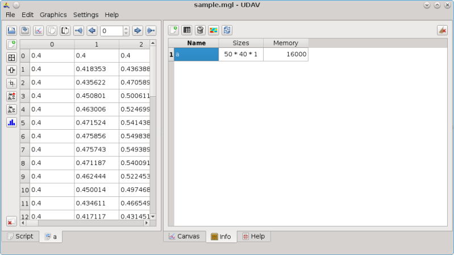Screen dimensions: 454x255
Task: Click the save data to file icon
Action: [25, 31]
